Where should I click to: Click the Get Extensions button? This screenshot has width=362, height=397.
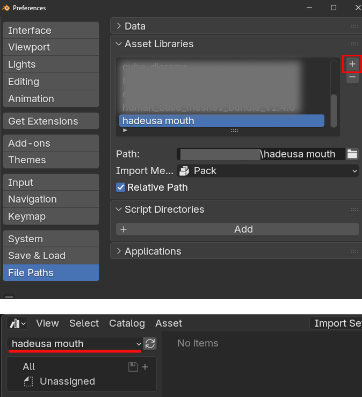pos(50,121)
